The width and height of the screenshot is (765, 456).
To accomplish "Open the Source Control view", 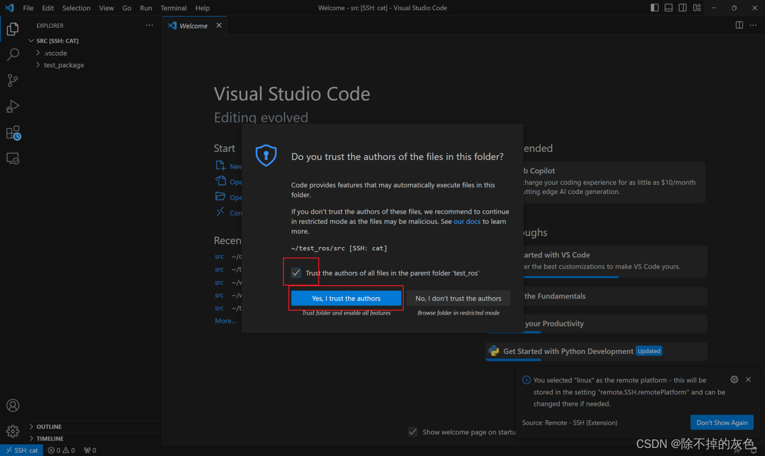I will [12, 80].
